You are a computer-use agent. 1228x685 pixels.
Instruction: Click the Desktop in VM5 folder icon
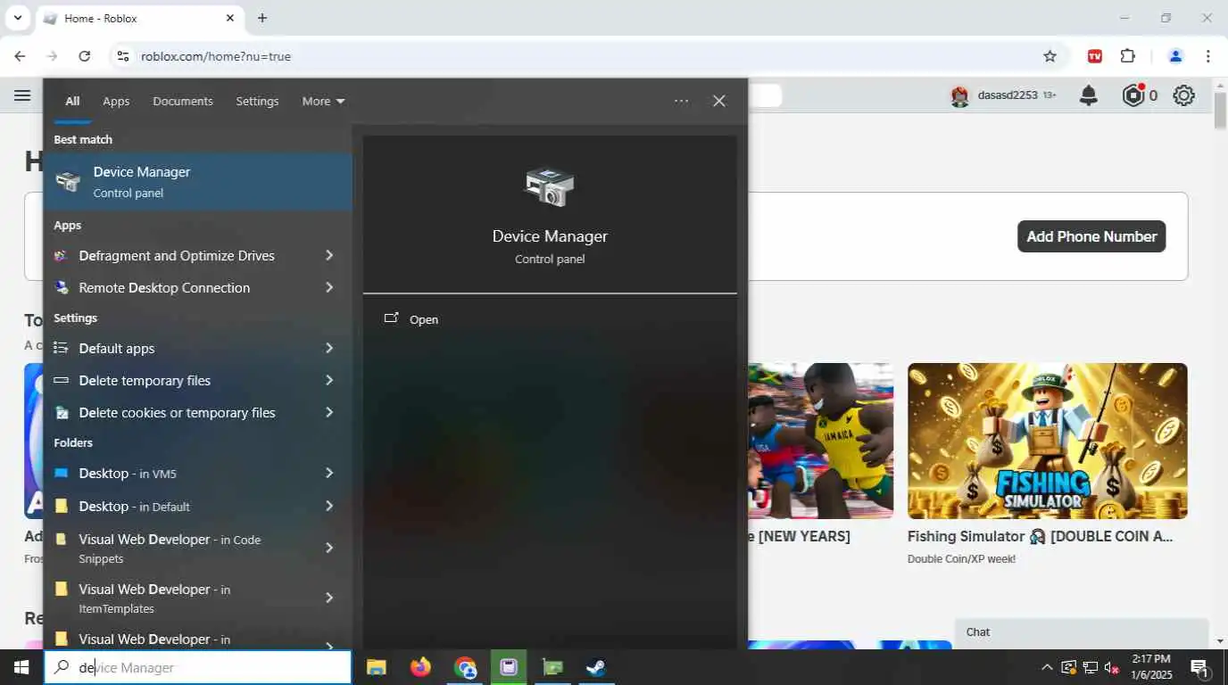(61, 474)
